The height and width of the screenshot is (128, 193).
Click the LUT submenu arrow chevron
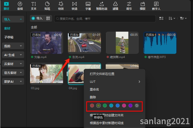pyautogui.click(x=139, y=82)
